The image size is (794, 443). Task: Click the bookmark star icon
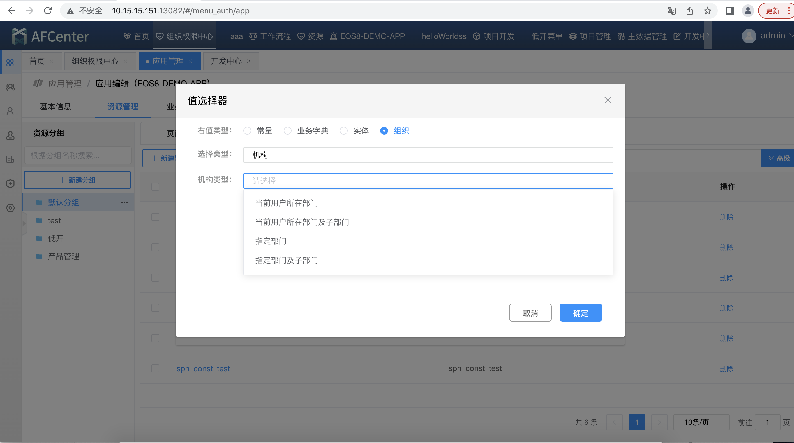click(707, 11)
